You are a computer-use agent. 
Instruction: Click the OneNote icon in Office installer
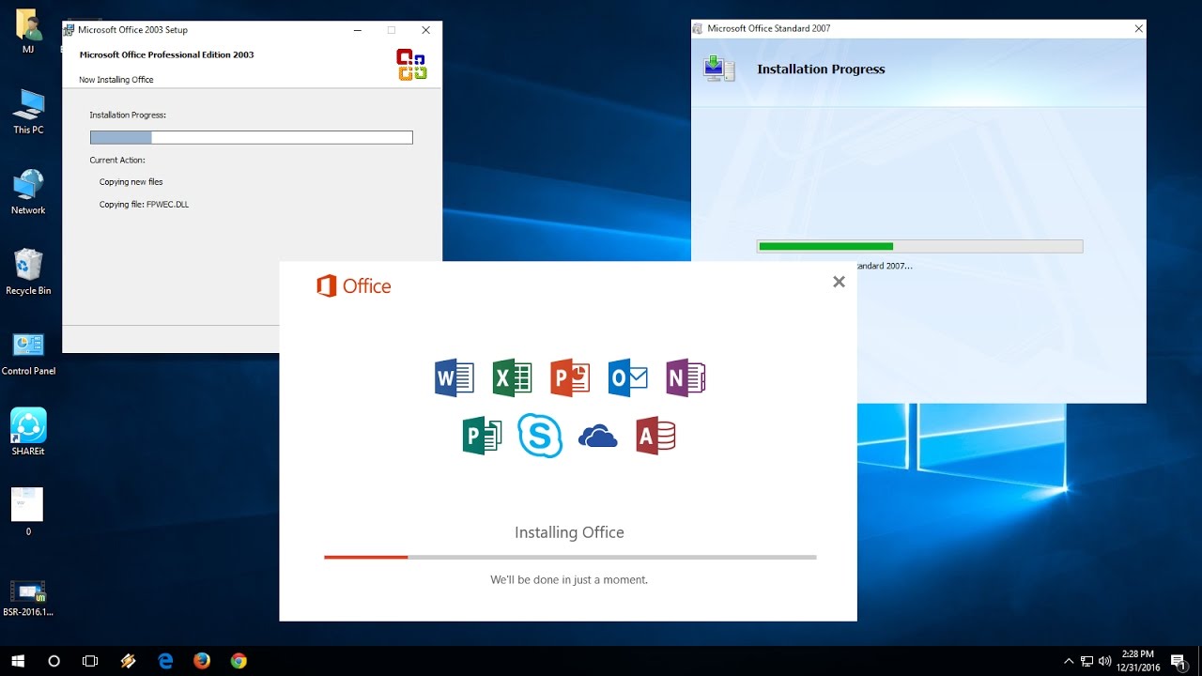pos(686,377)
